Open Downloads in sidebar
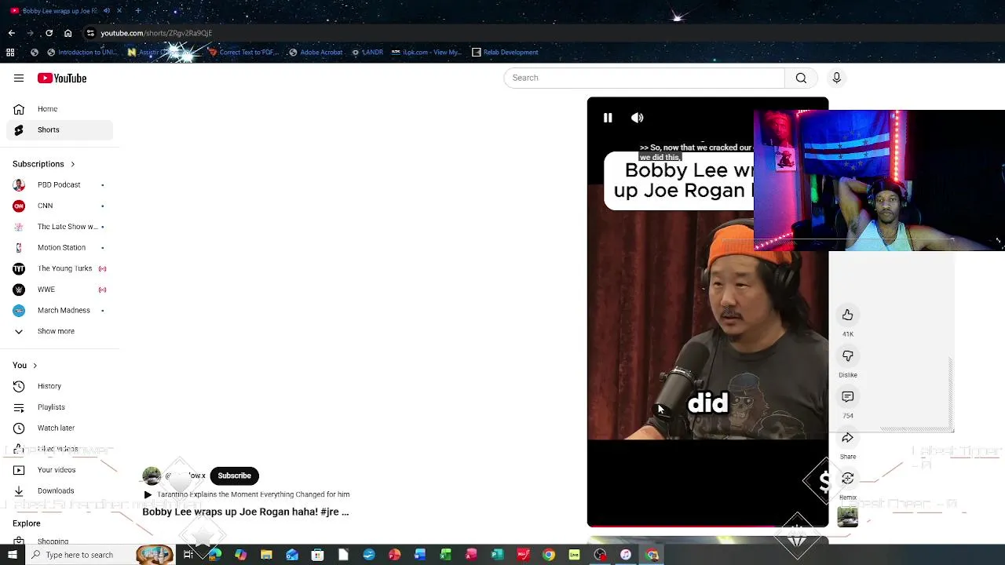1005x565 pixels. point(60,490)
